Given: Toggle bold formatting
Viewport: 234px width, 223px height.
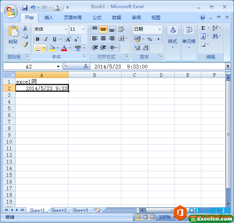Looking at the screenshot, I should click(38, 39).
